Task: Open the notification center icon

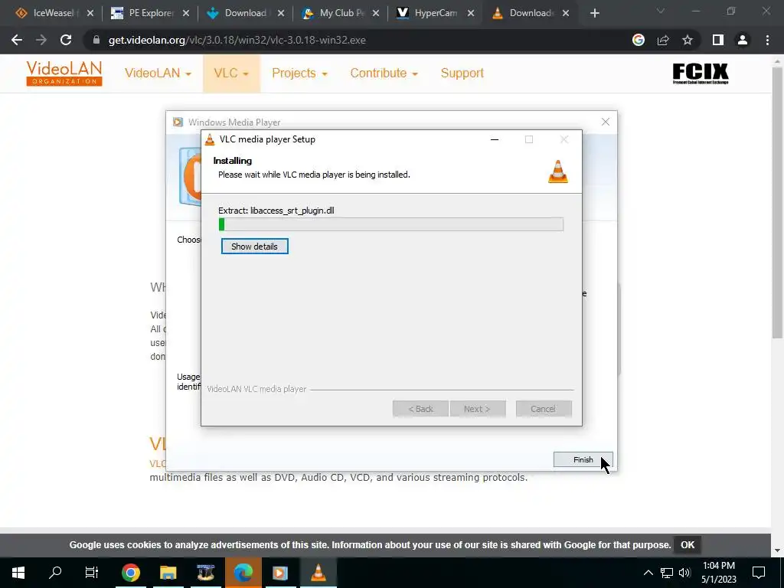Action: (759, 573)
